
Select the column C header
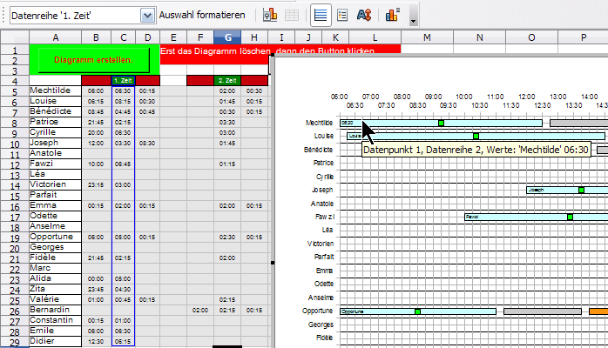coord(123,37)
